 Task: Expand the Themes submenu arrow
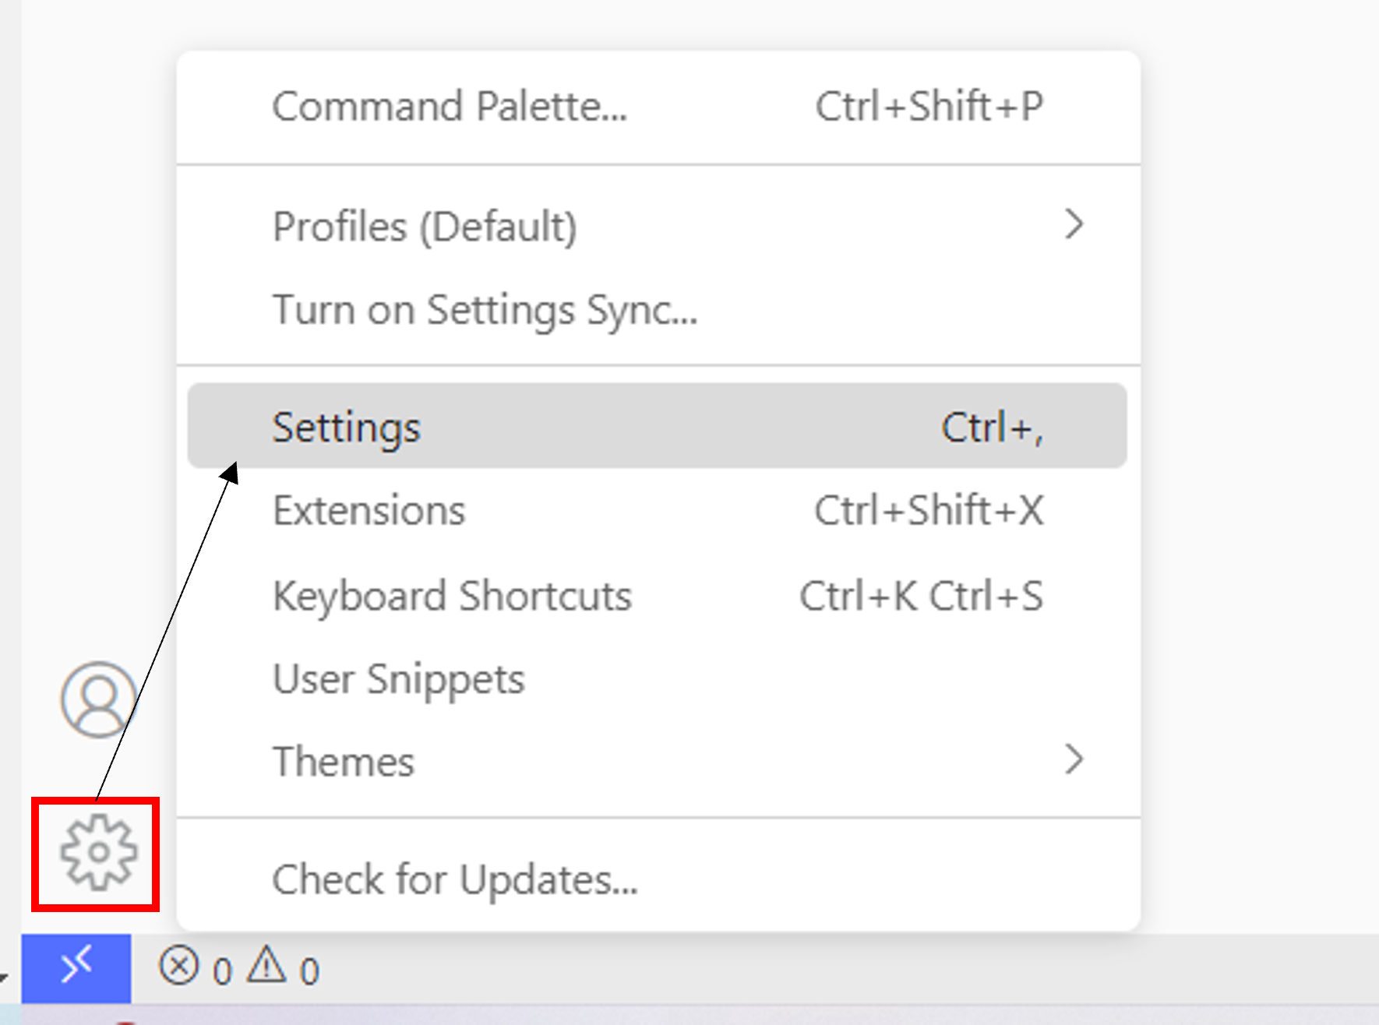(x=1074, y=759)
